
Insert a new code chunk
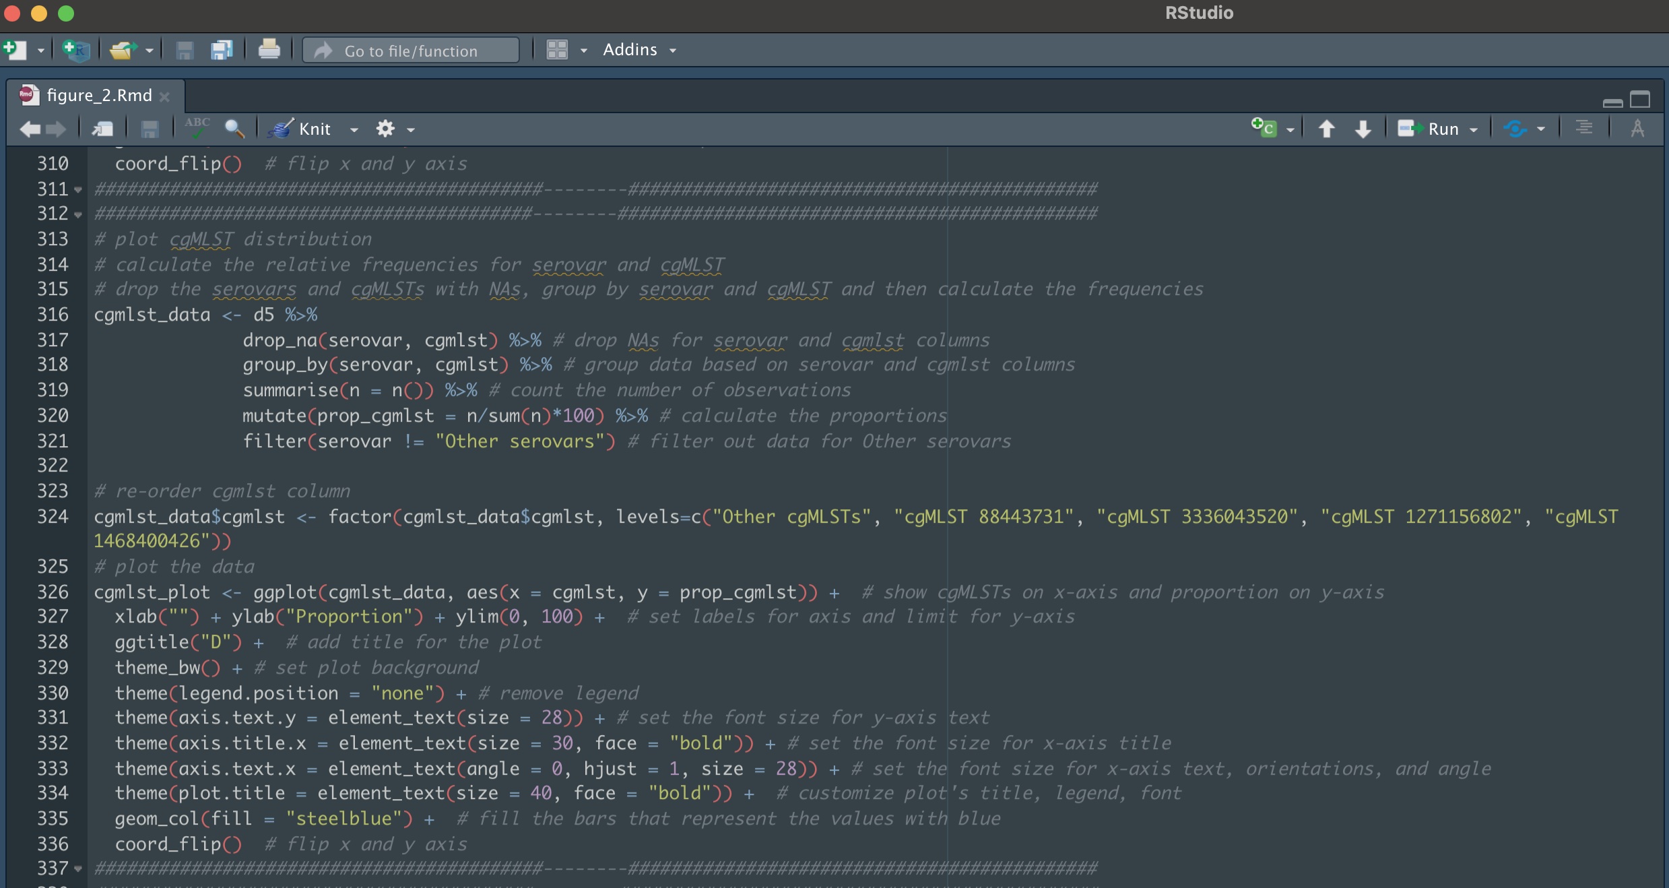tap(1264, 128)
